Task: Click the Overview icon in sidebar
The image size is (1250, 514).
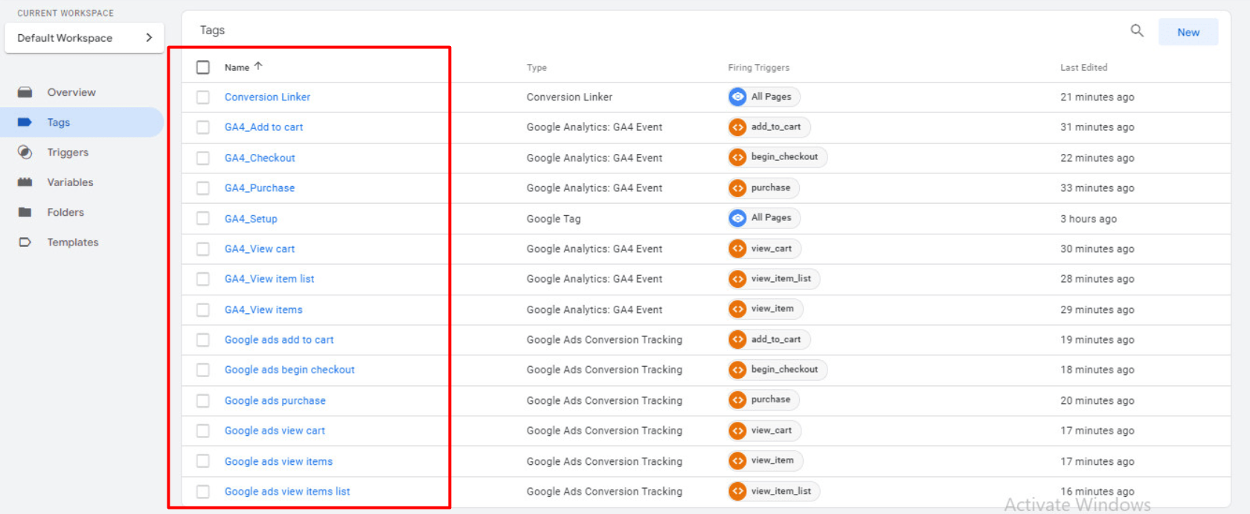Action: pos(25,92)
